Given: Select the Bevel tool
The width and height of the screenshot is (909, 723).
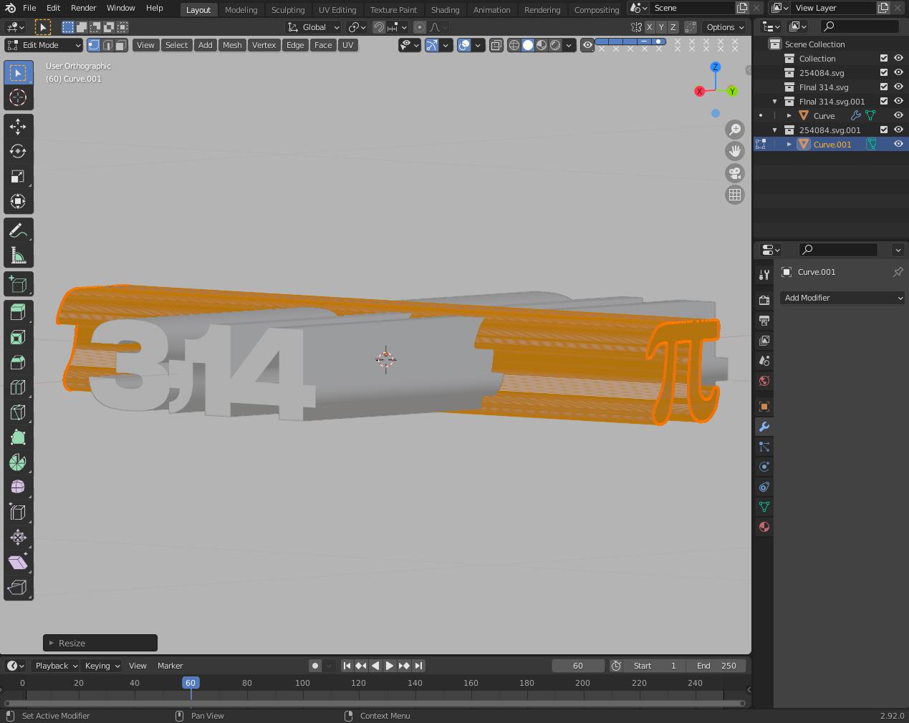Looking at the screenshot, I should [x=18, y=361].
